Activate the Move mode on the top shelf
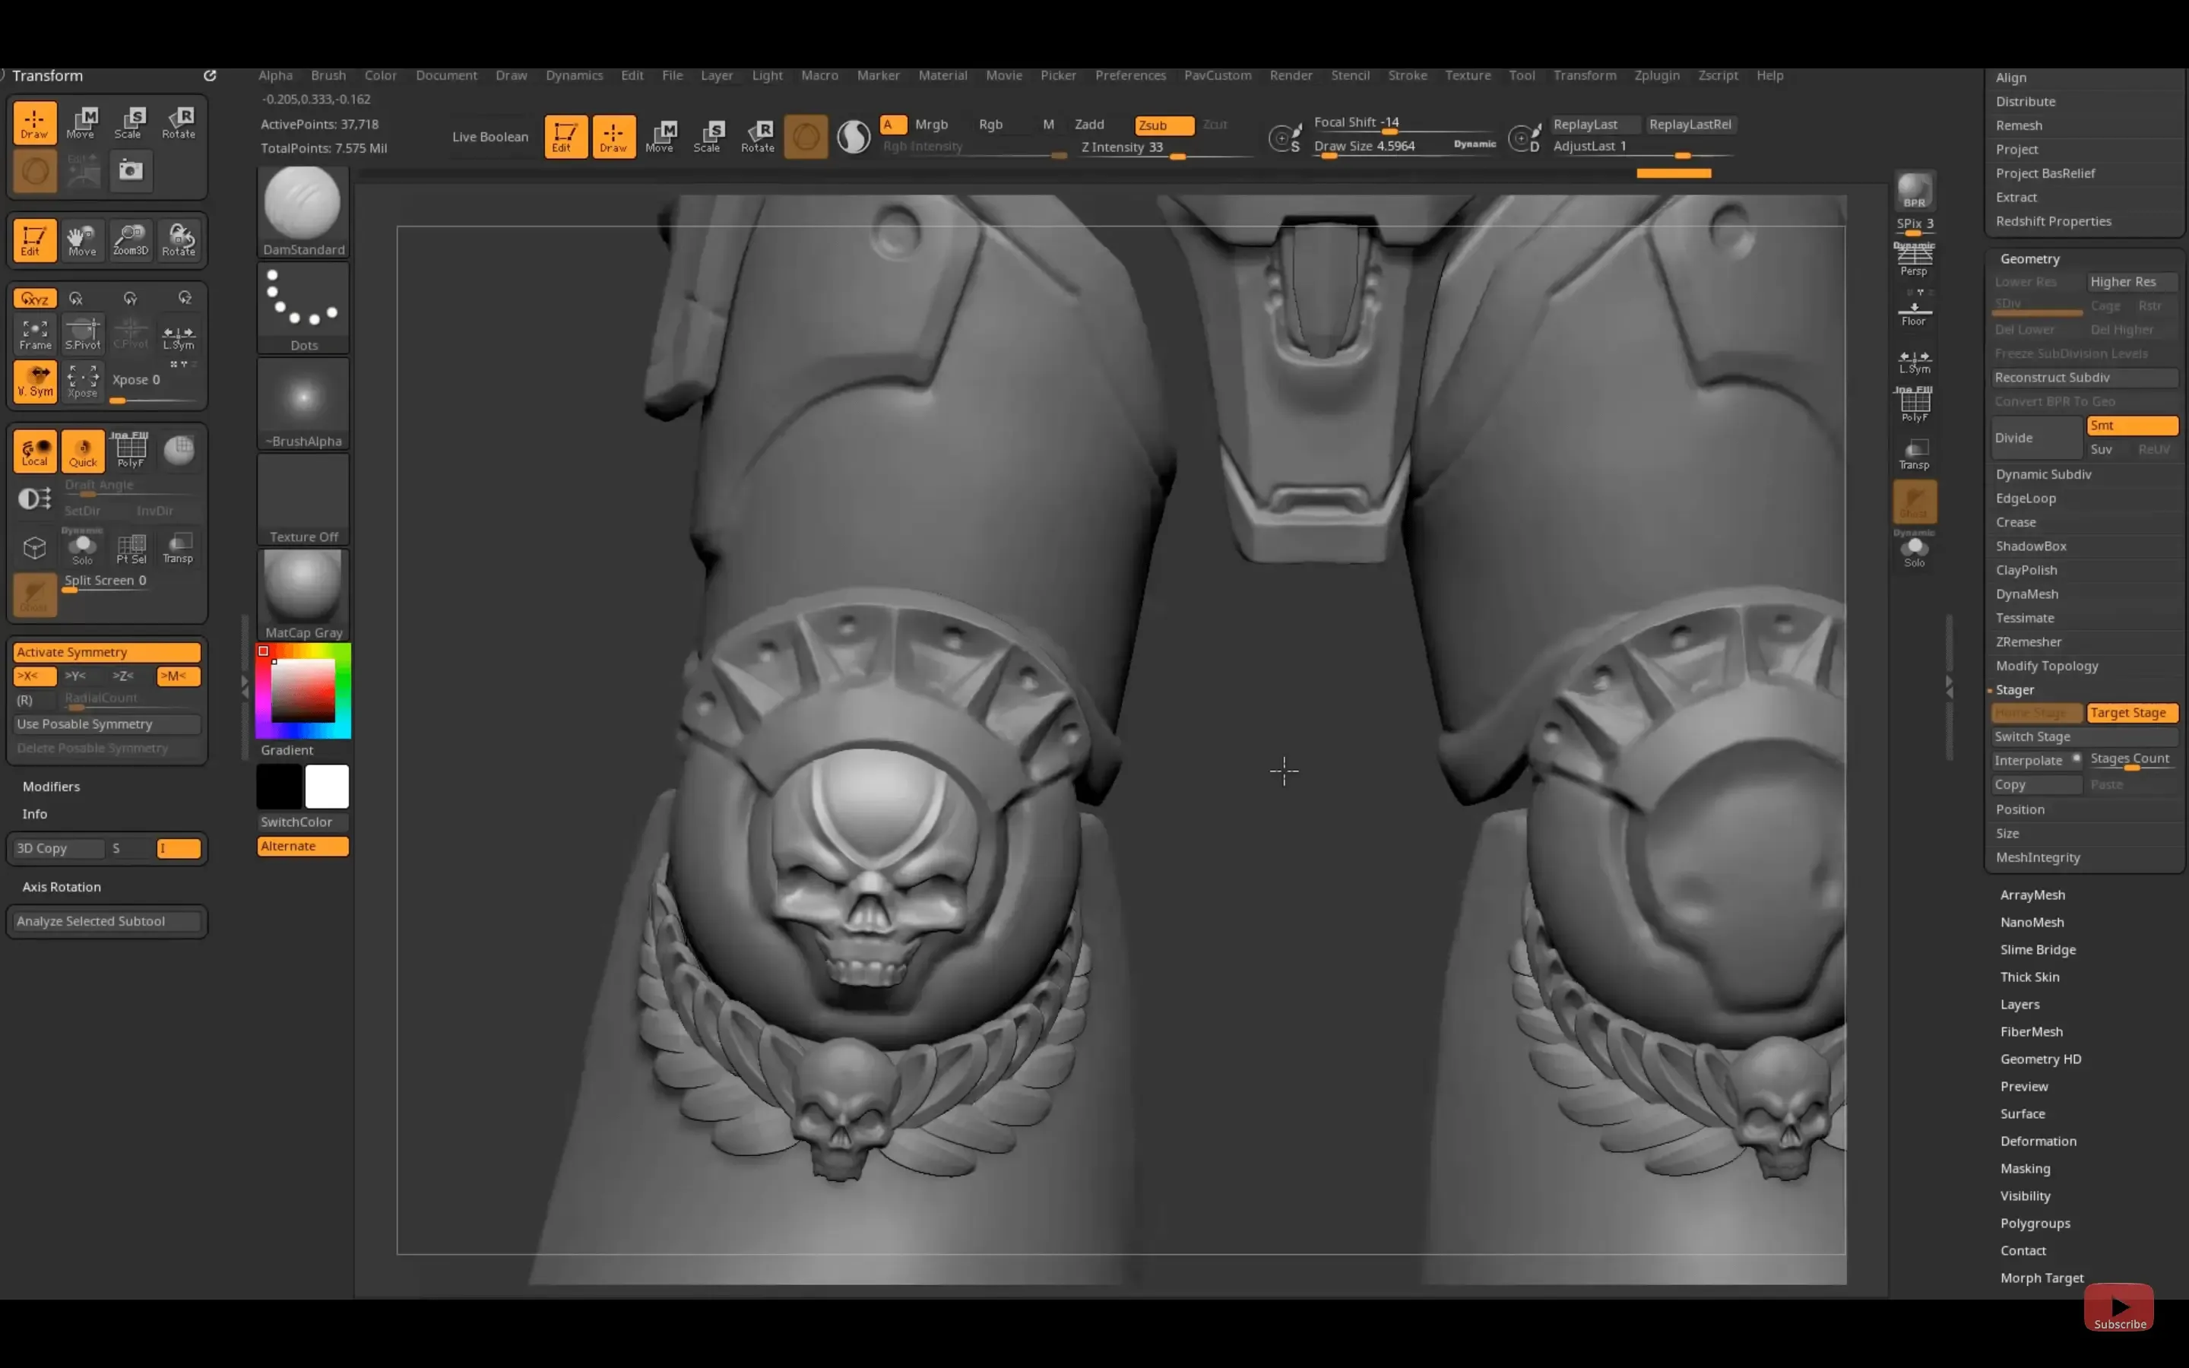Viewport: 2189px width, 1368px height. (x=661, y=136)
